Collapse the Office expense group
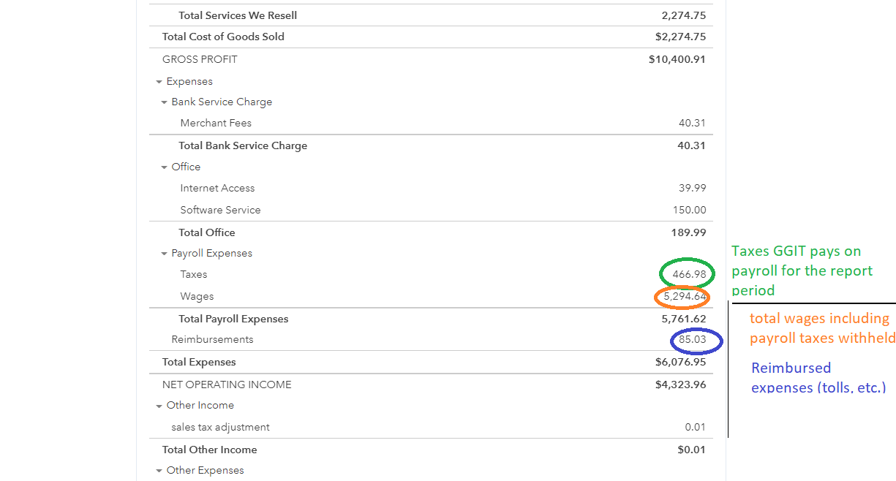The width and height of the screenshot is (896, 481). coord(164,167)
